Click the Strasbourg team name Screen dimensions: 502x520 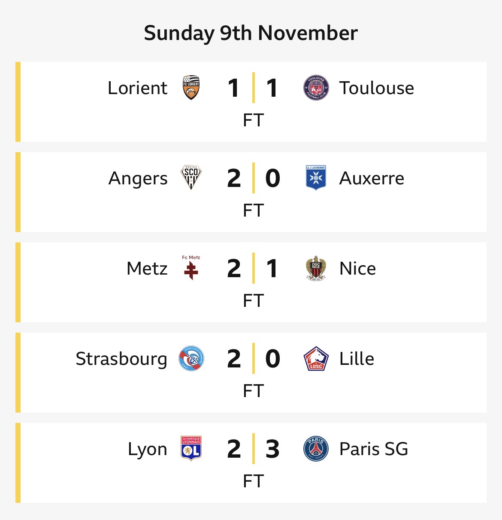pyautogui.click(x=121, y=359)
